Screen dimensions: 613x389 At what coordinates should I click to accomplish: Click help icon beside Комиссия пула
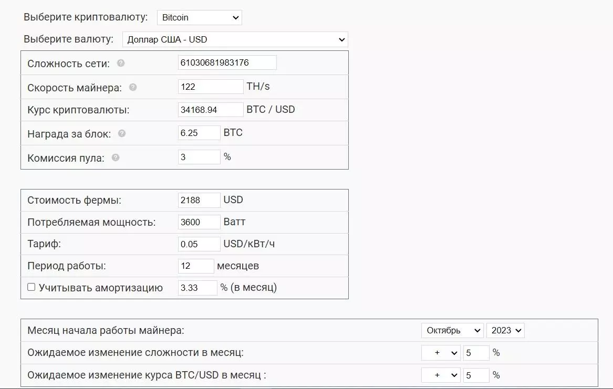[x=116, y=157]
